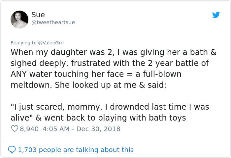
Task: Open the @tweetheartsue handle
Action: (53, 22)
